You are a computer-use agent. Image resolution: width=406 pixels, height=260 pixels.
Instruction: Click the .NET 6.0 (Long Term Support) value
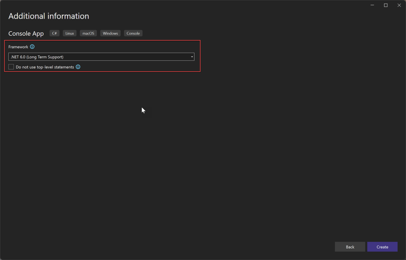[37, 57]
